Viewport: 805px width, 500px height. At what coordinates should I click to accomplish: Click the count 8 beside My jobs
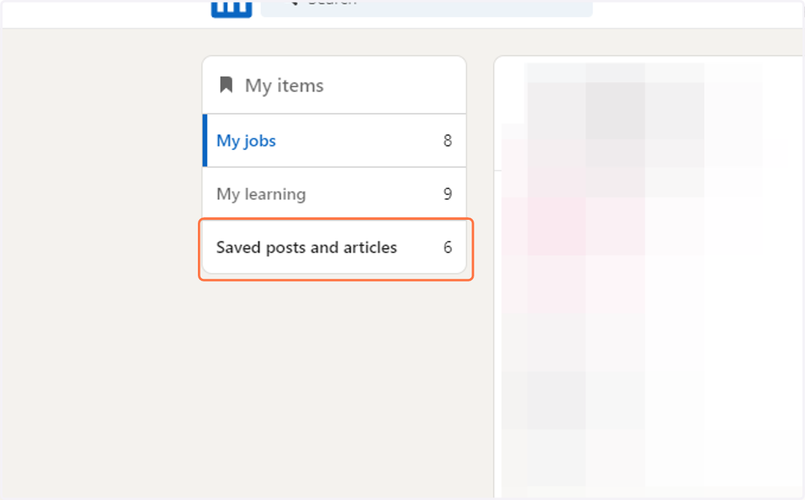pyautogui.click(x=447, y=141)
